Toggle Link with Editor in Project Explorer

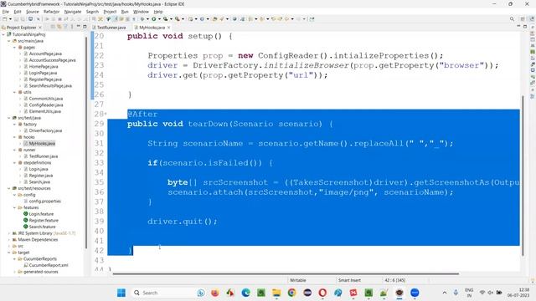(x=59, y=27)
